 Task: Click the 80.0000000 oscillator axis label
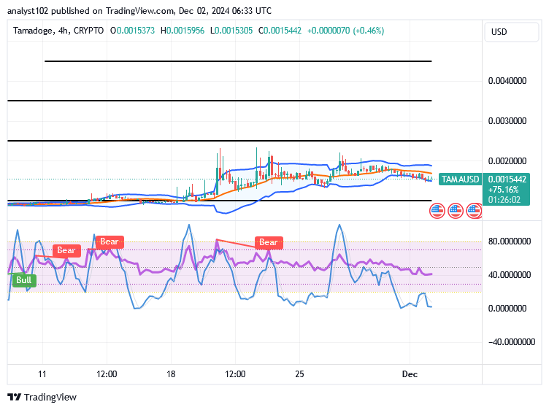tap(510, 241)
